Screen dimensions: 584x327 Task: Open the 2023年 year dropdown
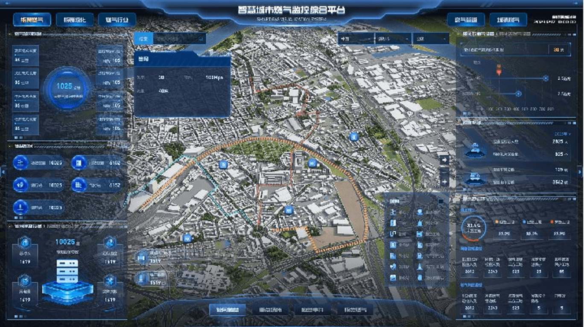point(561,134)
